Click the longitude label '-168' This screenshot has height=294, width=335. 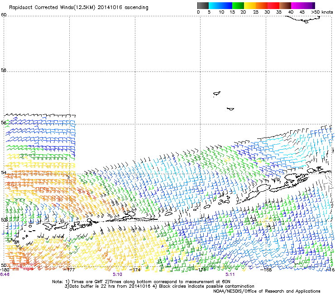pyautogui.click(x=266, y=270)
